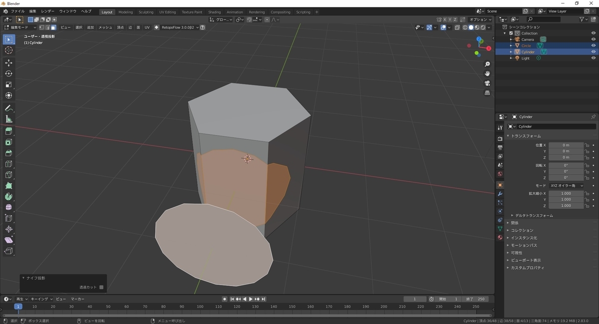The image size is (599, 324).
Task: Open the 頂点 menu in viewport header
Action: [x=120, y=27]
